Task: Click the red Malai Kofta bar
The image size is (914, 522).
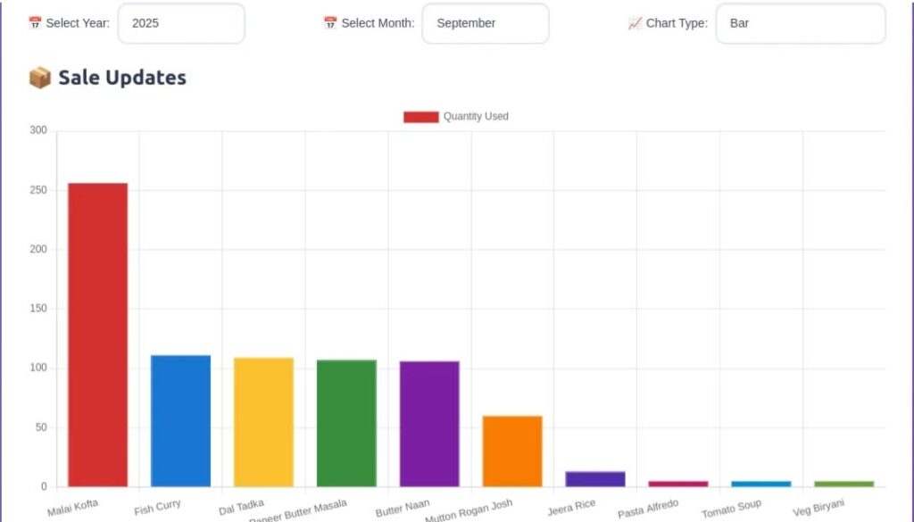Action: point(97,335)
